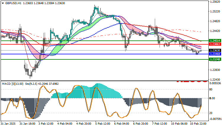Click the 6 Feb 04:00 time label
Screen dimensions: 222x127
pos(122,124)
